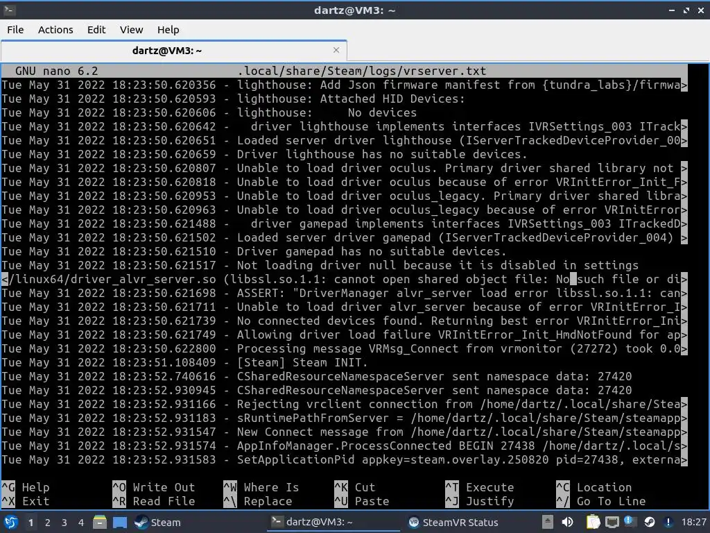Click 'Driver lighthouse has no suitable devices.' line
This screenshot has height=533, width=710.
[x=264, y=155]
